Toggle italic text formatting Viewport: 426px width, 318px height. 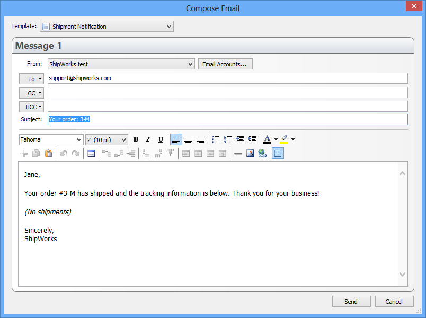(x=148, y=139)
